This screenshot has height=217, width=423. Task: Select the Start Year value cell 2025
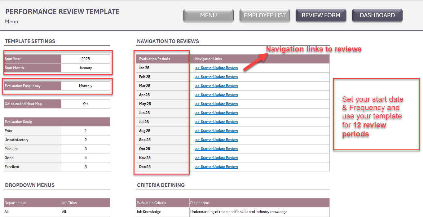tap(86, 59)
